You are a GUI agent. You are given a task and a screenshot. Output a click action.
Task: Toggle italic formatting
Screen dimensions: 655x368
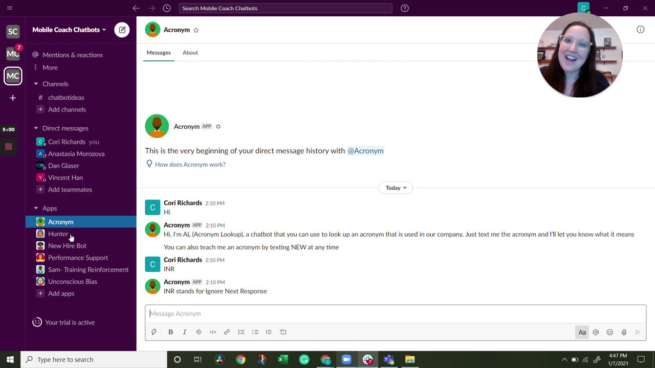(185, 332)
